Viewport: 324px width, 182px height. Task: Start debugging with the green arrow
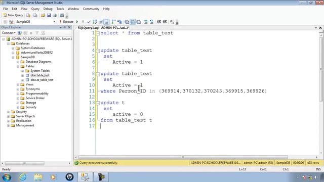77,22
